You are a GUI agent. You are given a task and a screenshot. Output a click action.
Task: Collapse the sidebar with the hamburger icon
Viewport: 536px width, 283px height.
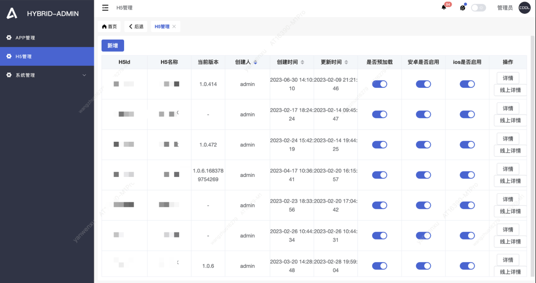click(x=105, y=7)
